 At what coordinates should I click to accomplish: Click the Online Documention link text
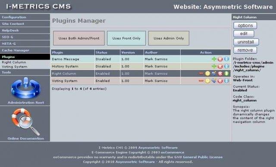coord(26,138)
